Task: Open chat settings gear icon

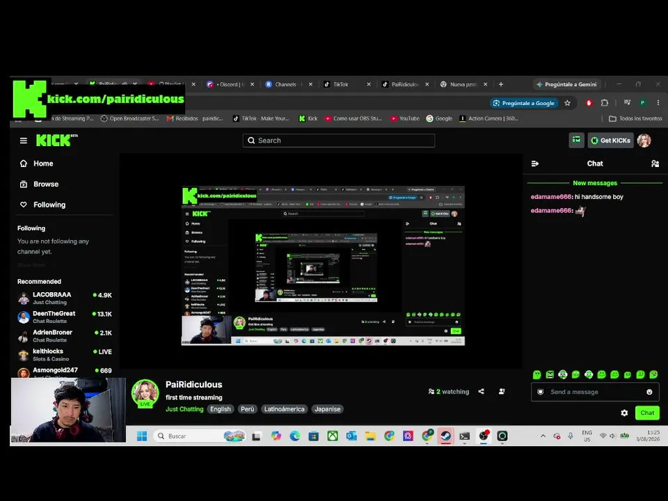Action: [x=624, y=413]
